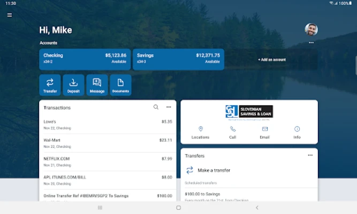Open the Deposit quick action
This screenshot has width=357, height=214.
pyautogui.click(x=73, y=85)
